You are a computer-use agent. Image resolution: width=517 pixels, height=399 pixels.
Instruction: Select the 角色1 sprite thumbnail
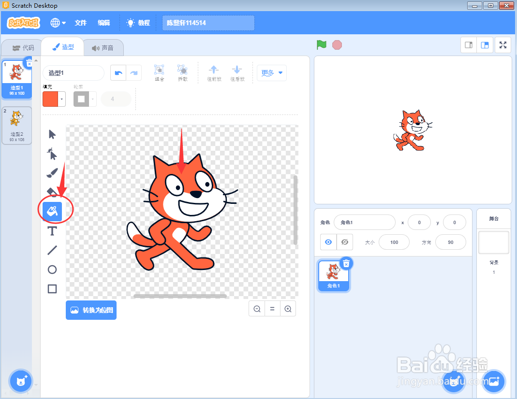(333, 275)
